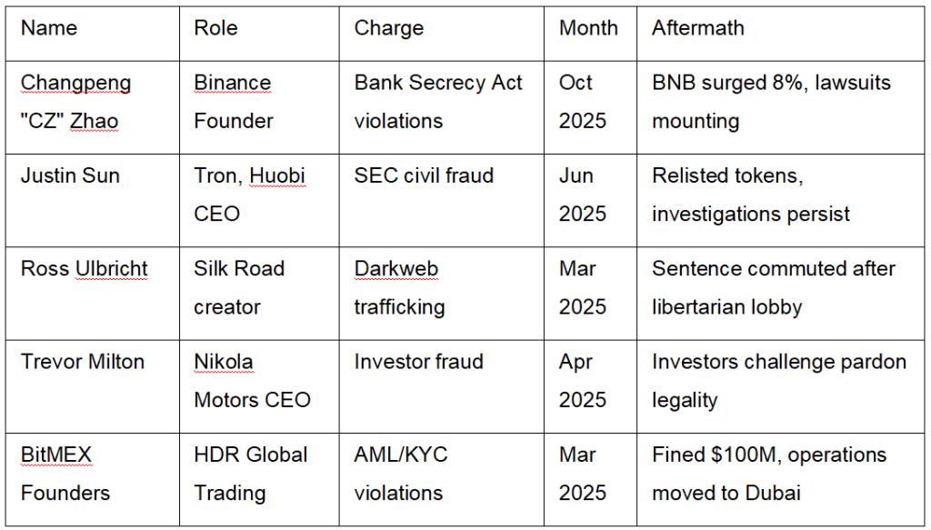Click the Justin Sun name cell
The width and height of the screenshot is (931, 530).
(x=70, y=175)
